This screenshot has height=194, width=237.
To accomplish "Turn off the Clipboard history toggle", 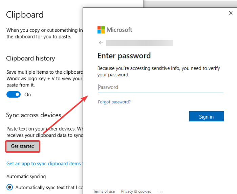I will tap(14, 95).
